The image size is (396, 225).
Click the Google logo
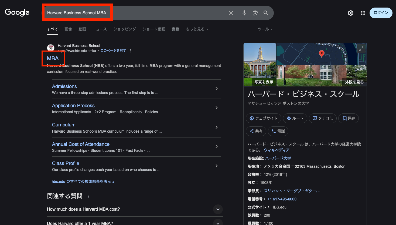point(17,12)
